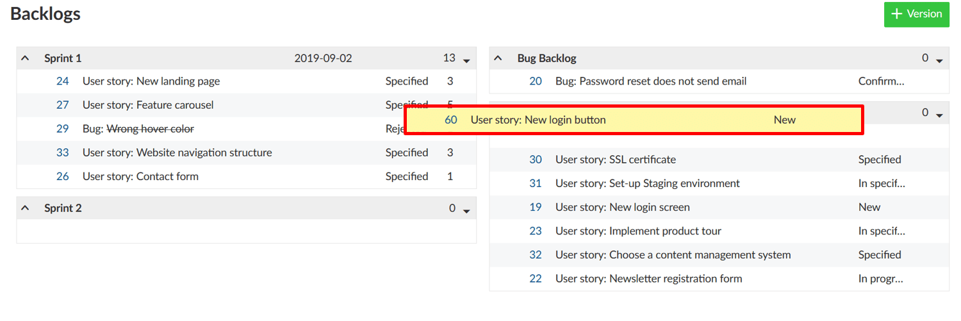The image size is (961, 321).
Task: Select the 'Contact form' user story
Action: click(140, 176)
